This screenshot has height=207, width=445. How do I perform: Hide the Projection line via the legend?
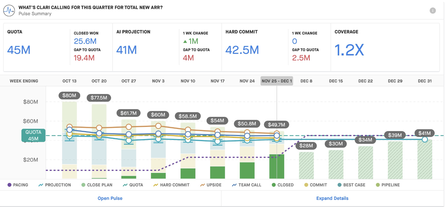[x=55, y=185]
